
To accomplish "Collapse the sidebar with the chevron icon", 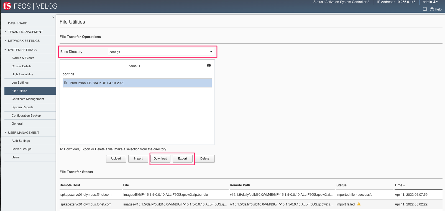I will point(53,17).
